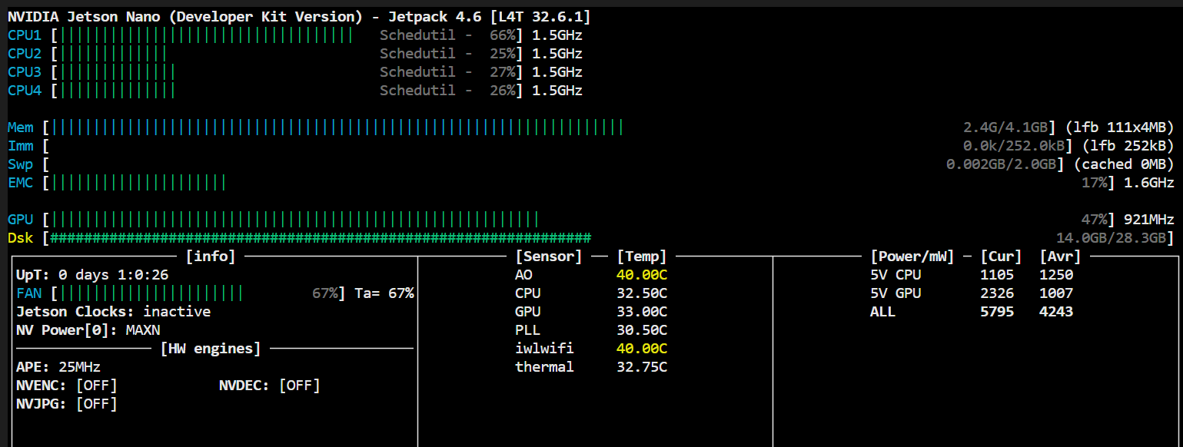Click '(lfb 111x4MB)' text
This screenshot has width=1183, height=447.
[1119, 127]
